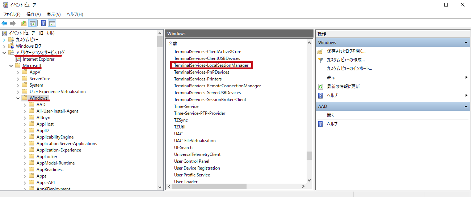Open the ヘルプ(H) menu
471x197 pixels.
(75, 14)
